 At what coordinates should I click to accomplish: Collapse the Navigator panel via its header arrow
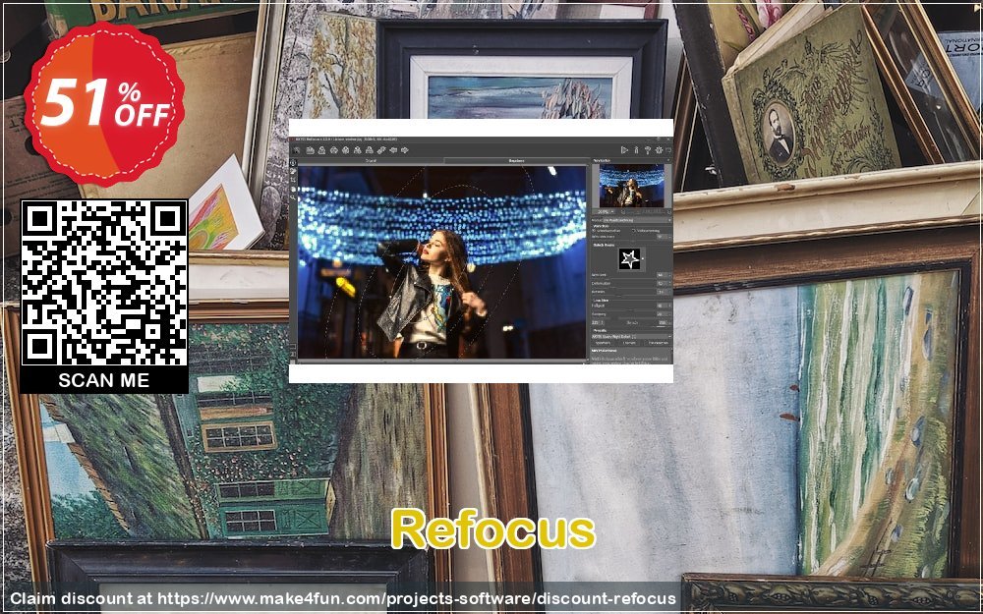pos(668,160)
